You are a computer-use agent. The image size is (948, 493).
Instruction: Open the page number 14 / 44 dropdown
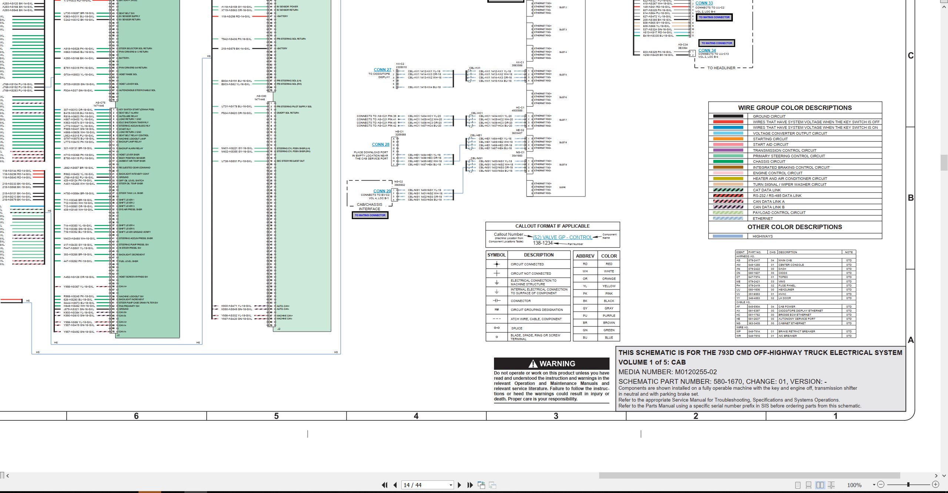(451, 485)
